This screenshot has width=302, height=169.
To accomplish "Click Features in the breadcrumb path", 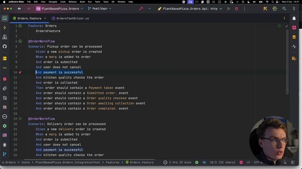I will click(112, 162).
